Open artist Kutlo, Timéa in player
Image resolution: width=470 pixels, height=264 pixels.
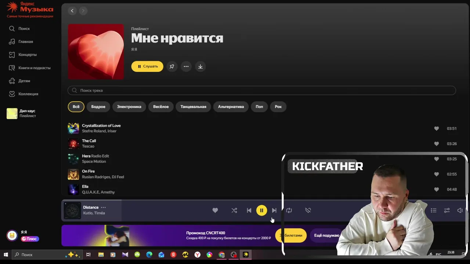click(94, 213)
